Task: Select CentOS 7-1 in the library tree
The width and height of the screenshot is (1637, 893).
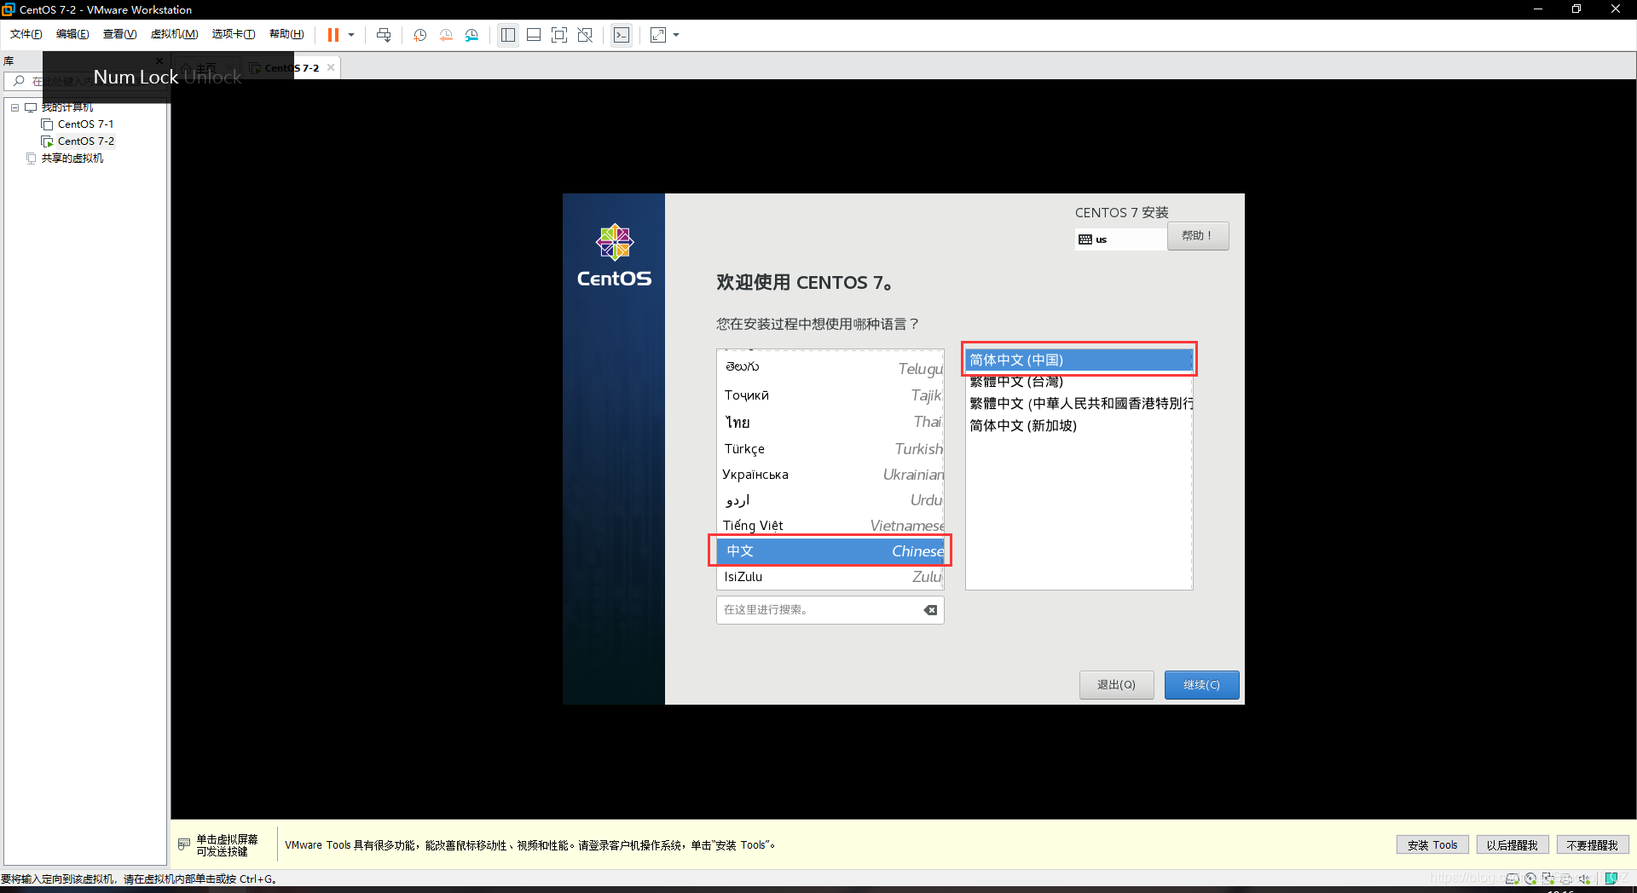Action: pos(85,124)
